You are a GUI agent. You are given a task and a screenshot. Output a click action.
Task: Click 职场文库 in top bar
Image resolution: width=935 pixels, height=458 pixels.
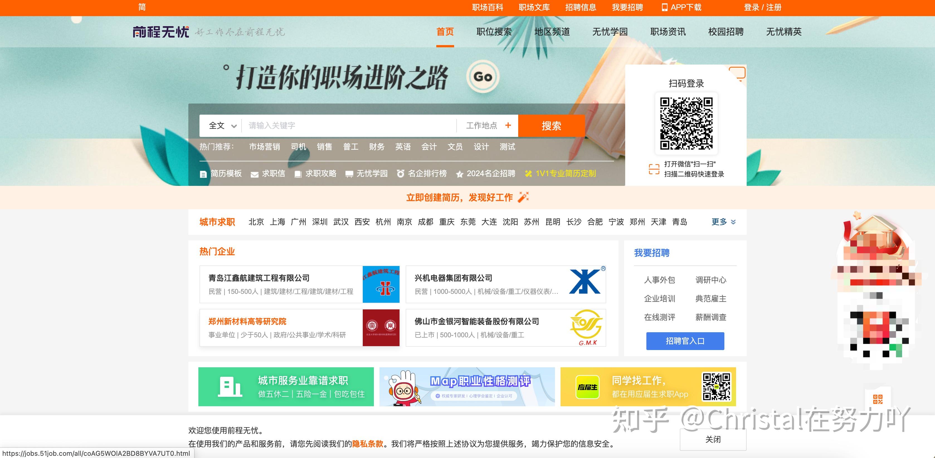coord(534,7)
